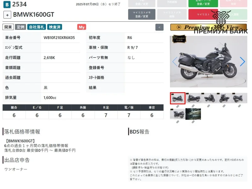Show next bike photo with right arrow

point(242,62)
